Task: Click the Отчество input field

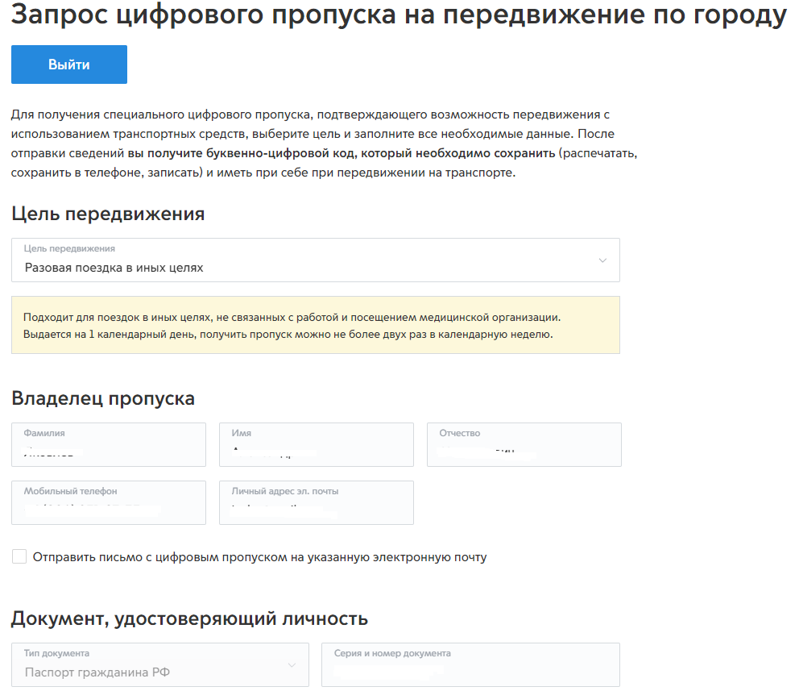Action: click(524, 444)
